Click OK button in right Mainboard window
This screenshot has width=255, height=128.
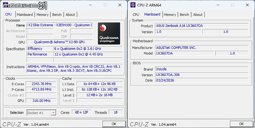click(x=242, y=124)
